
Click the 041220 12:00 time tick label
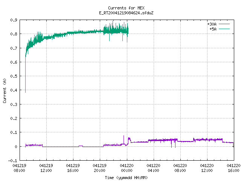[207, 168]
